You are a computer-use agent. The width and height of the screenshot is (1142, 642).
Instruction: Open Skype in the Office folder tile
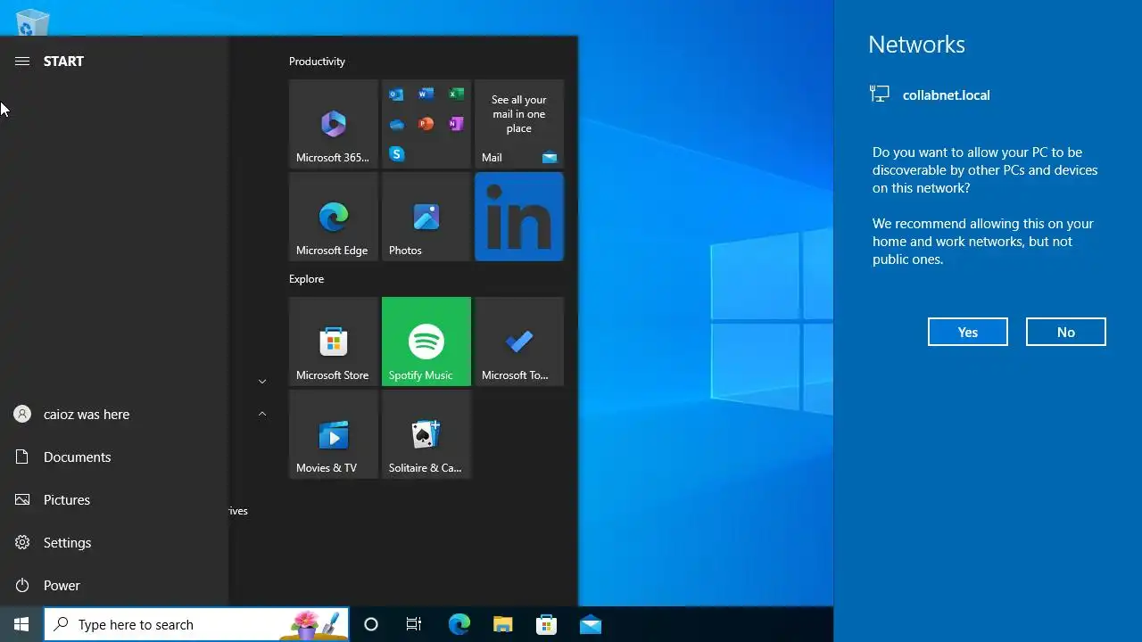(x=396, y=154)
